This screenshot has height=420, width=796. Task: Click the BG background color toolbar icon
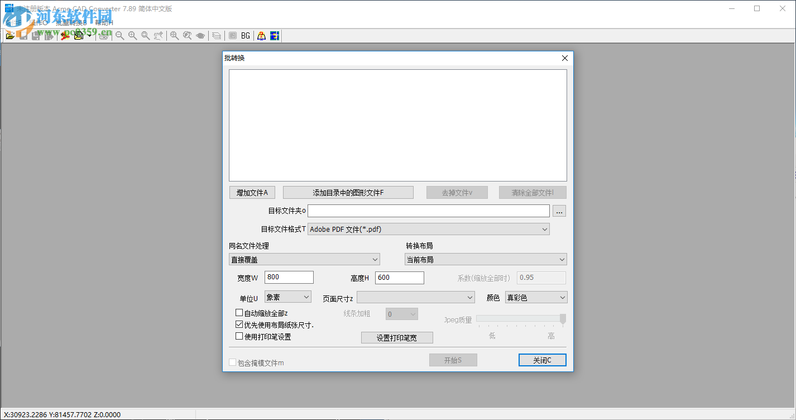pyautogui.click(x=246, y=35)
